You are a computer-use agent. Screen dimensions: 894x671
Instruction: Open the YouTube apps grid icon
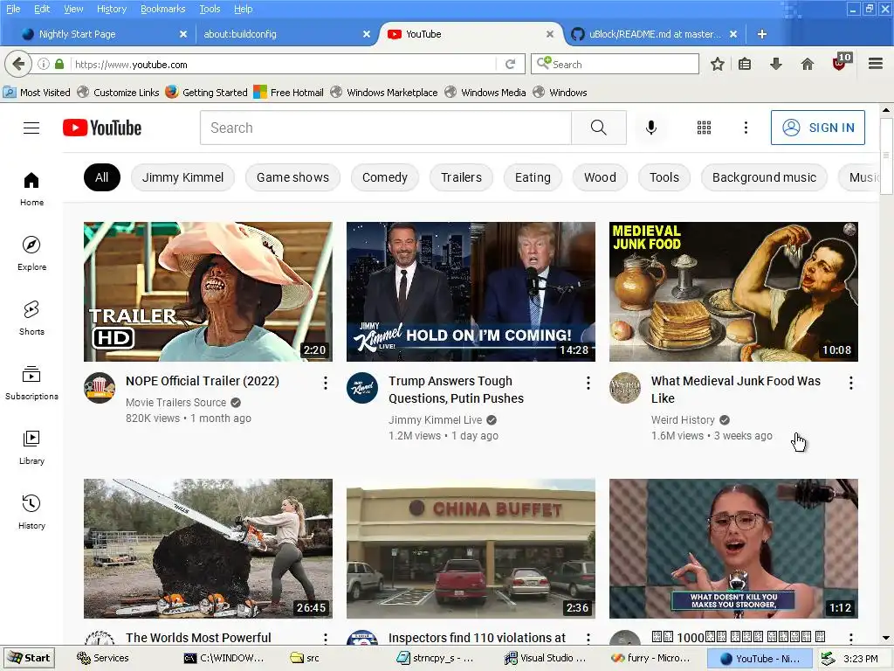[705, 128]
